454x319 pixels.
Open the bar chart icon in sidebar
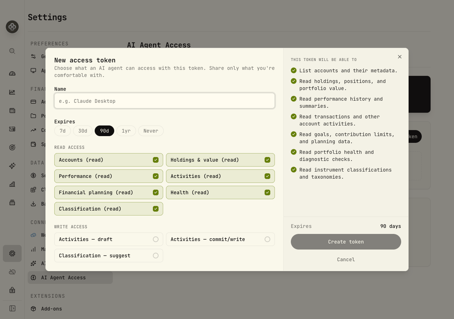(x=12, y=184)
